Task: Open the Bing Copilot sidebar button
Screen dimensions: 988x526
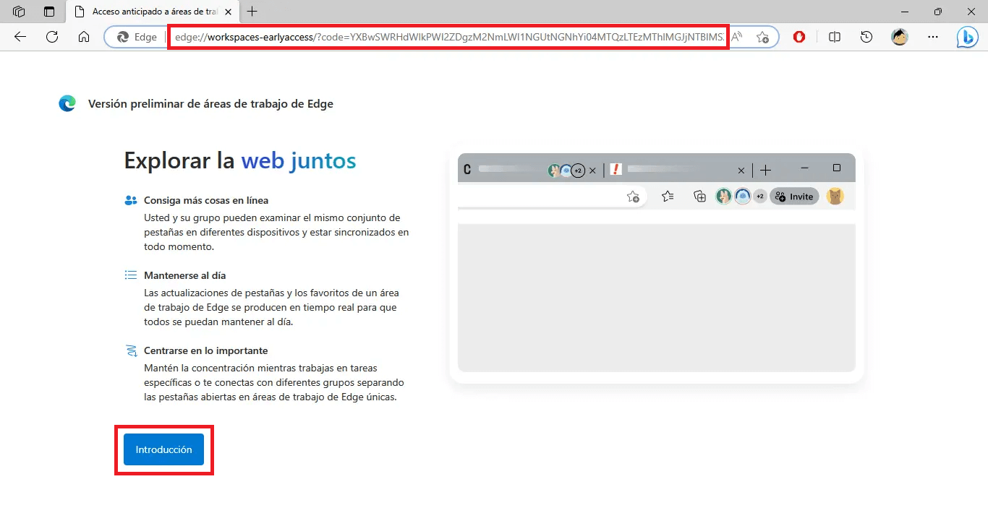Action: [968, 37]
